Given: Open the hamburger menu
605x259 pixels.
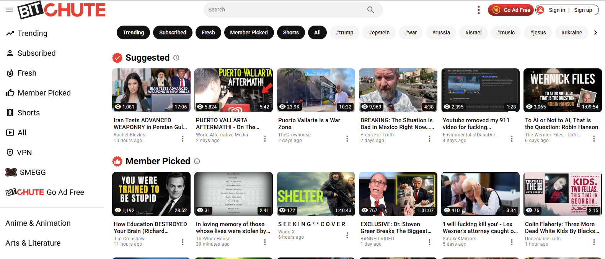Looking at the screenshot, I should pos(9,10).
